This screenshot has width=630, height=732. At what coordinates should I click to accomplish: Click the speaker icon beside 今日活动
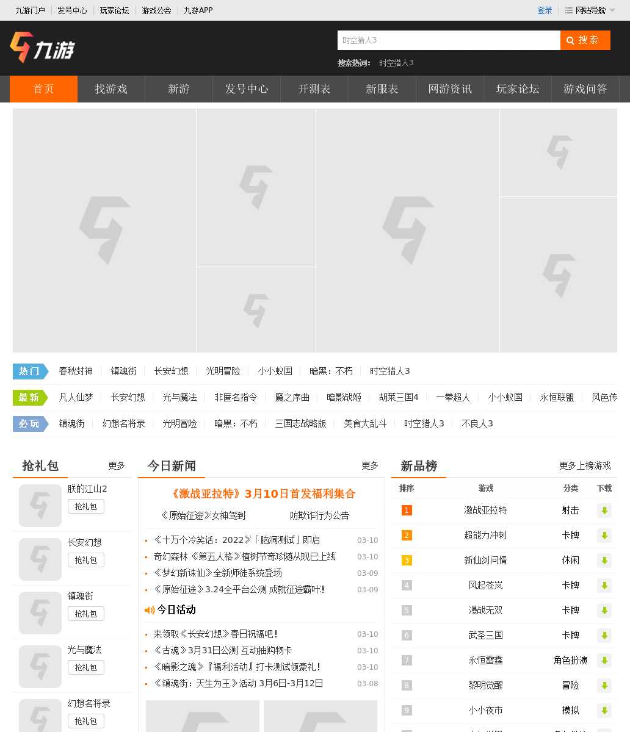[150, 610]
